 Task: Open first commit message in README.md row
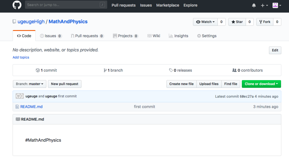click(144, 107)
